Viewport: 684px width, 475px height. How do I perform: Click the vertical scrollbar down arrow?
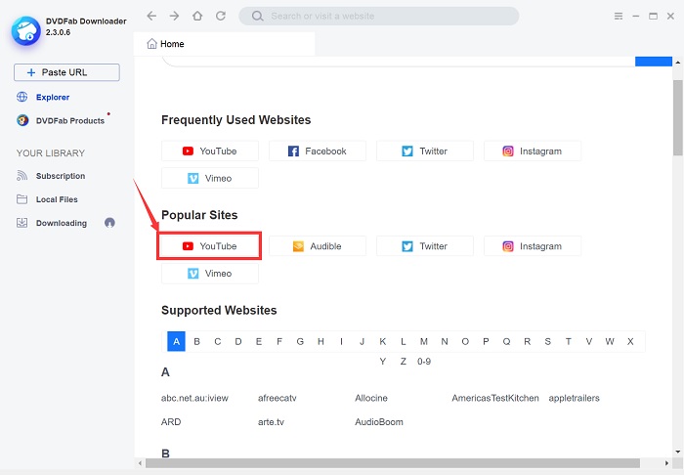tap(677, 452)
